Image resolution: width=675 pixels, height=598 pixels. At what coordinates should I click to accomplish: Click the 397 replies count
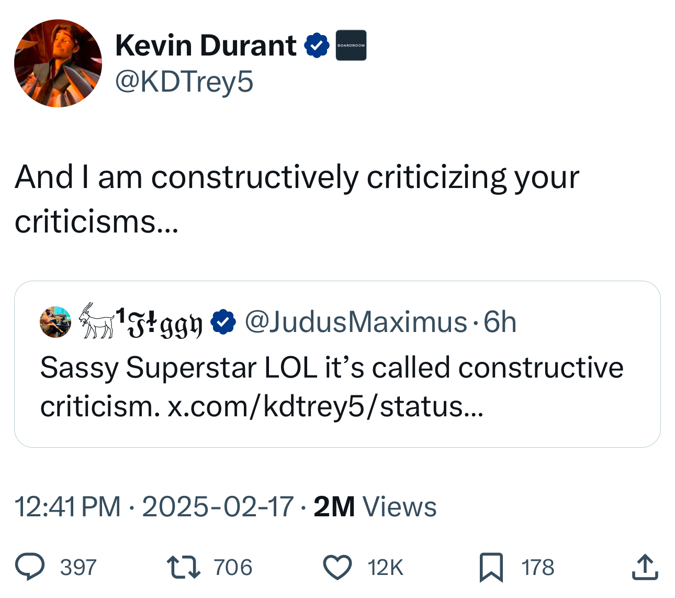coord(78,568)
